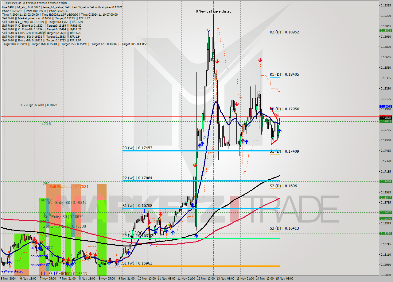Click the Sell Stoploss | 0.17021 label

click(69, 186)
